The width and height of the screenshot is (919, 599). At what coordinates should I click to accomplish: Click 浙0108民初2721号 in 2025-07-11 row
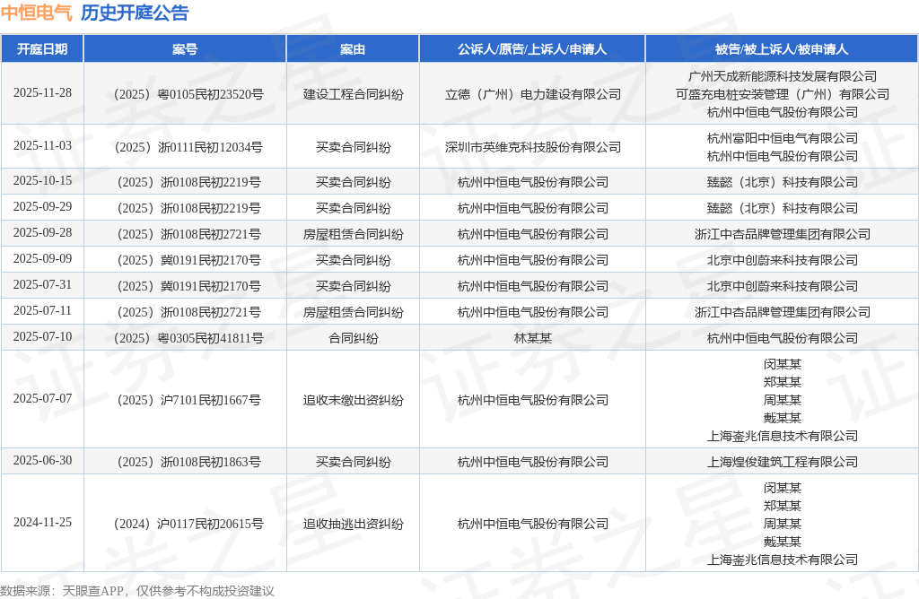(x=188, y=312)
